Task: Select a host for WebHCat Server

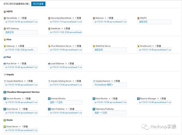Action: [x=110, y=50]
